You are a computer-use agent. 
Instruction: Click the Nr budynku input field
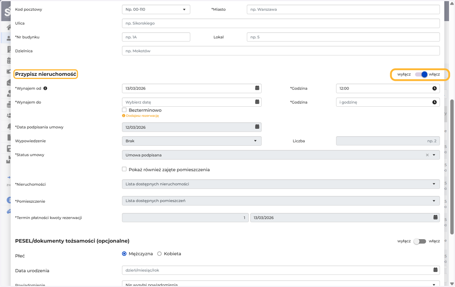[156, 37]
